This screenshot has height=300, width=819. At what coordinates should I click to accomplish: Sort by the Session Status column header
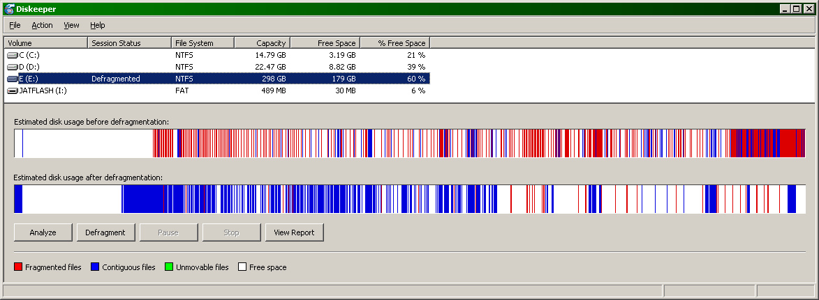pos(129,42)
